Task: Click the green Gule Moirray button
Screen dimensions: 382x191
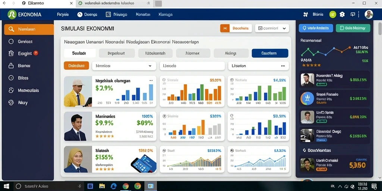Action: click(353, 28)
